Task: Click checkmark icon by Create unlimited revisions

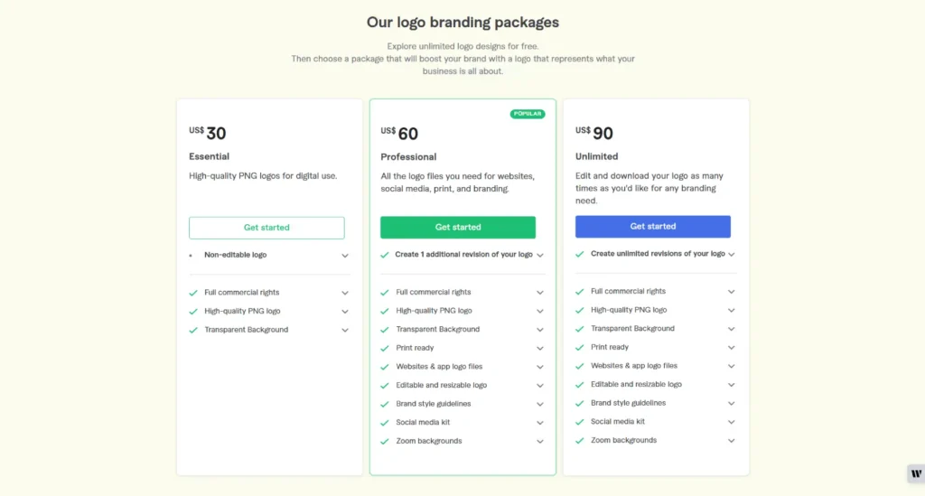Action: click(579, 254)
